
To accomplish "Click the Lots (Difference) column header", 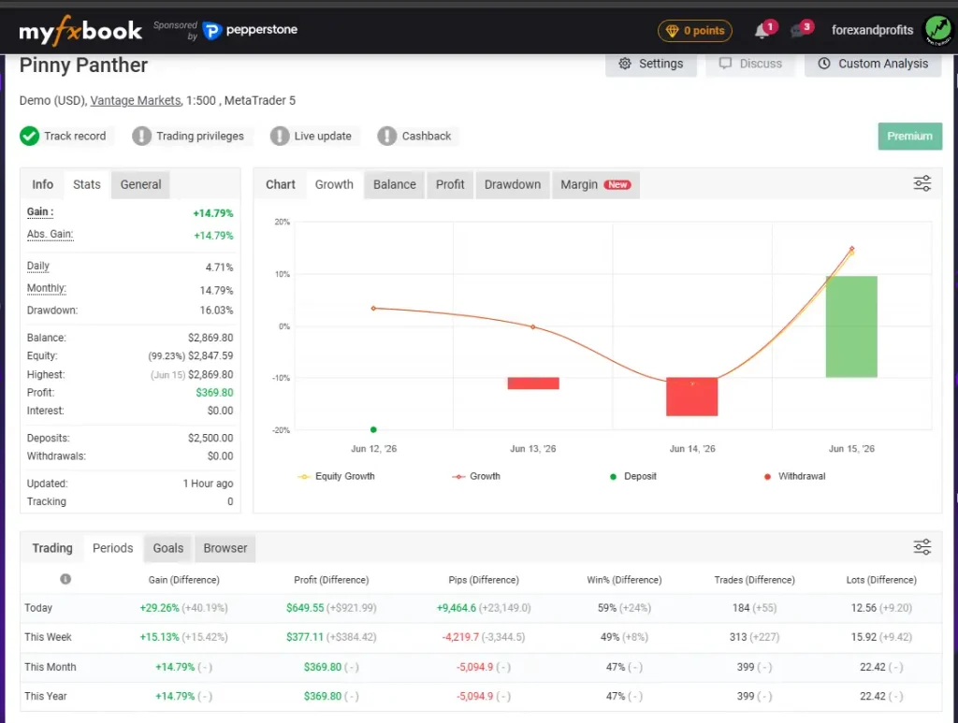I will coord(881,580).
